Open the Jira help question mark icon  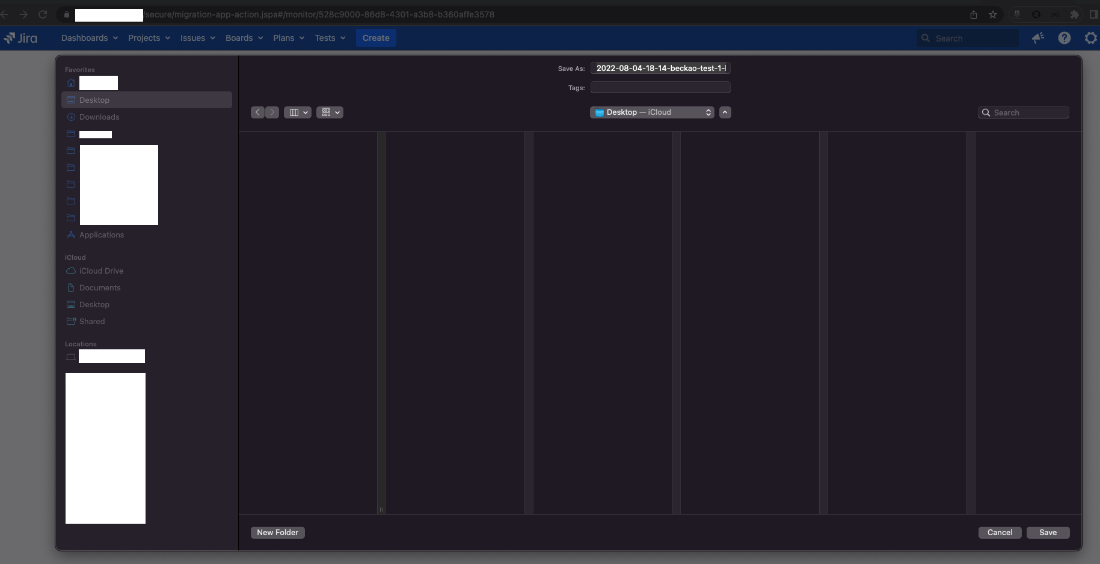pyautogui.click(x=1064, y=38)
